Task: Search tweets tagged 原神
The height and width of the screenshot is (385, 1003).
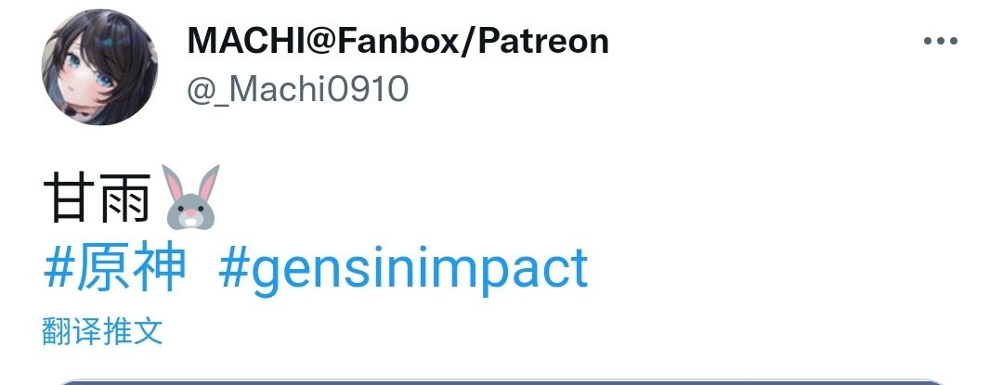Action: (115, 269)
